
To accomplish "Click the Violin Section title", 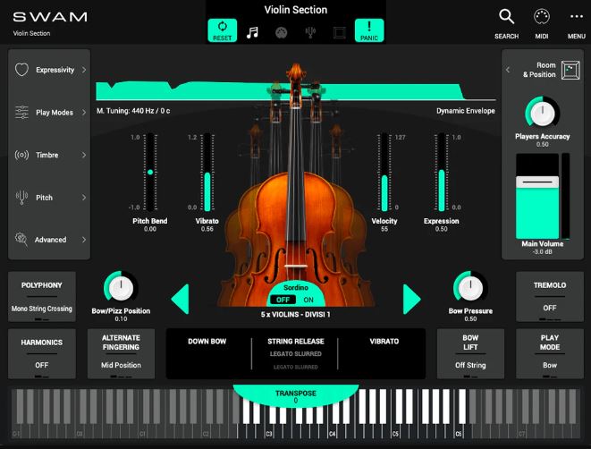I will coord(295,10).
